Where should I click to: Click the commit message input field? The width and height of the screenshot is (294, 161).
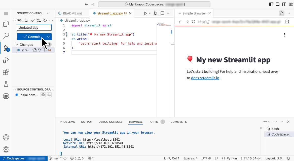pos(34,27)
